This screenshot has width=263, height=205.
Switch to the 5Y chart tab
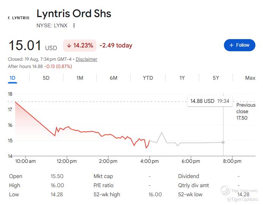(216, 78)
